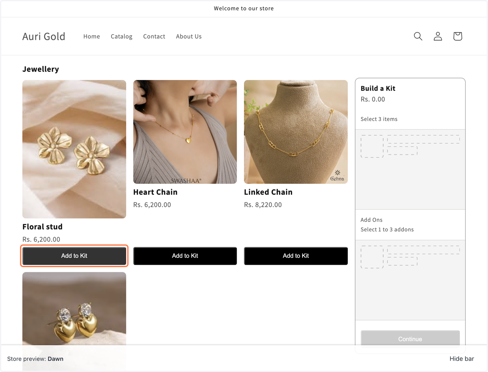
Task: Click the Continue button in Build a Kit
Action: [x=410, y=338]
